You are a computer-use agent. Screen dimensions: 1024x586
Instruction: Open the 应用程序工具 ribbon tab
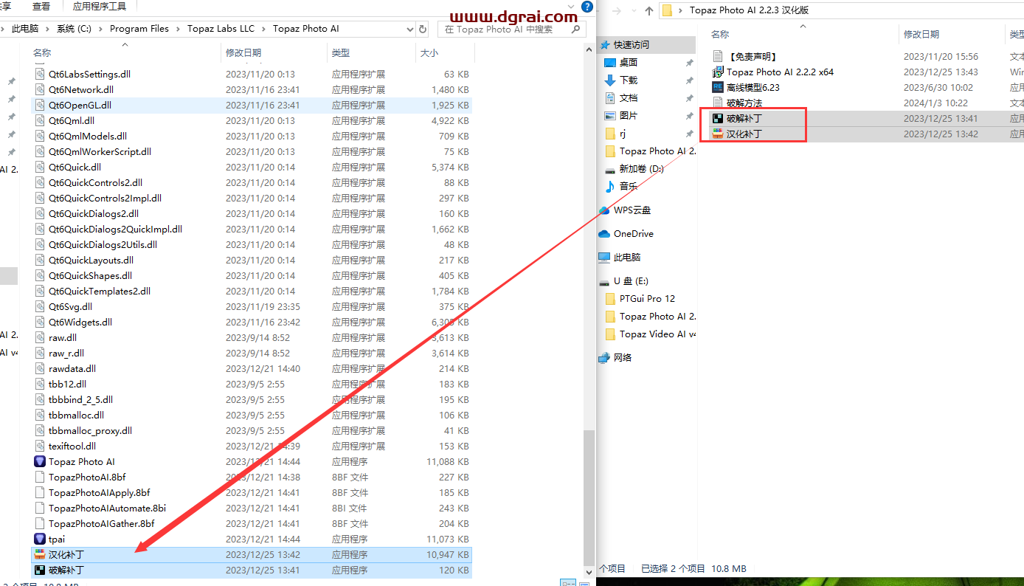(100, 7)
